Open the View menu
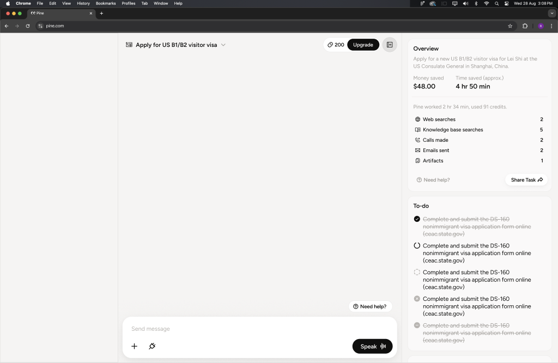 66,3
